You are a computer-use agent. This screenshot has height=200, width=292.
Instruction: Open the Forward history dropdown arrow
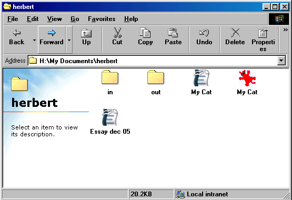click(69, 40)
